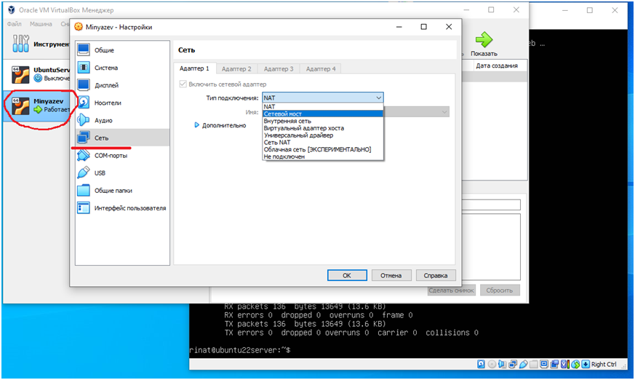Screen dimensions: 635x380
Task: Choose Внутренняя сеть option
Action: [323, 121]
